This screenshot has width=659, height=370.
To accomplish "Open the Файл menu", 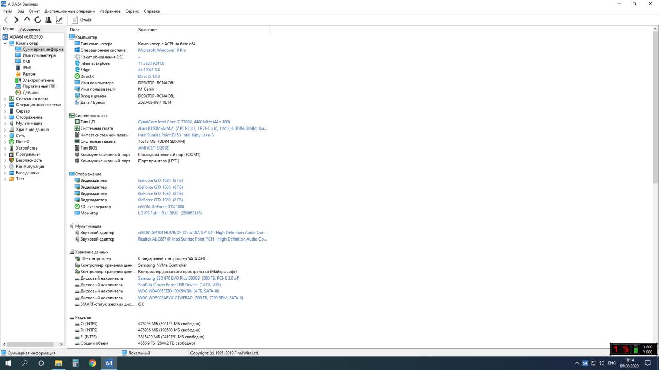I will (x=7, y=11).
